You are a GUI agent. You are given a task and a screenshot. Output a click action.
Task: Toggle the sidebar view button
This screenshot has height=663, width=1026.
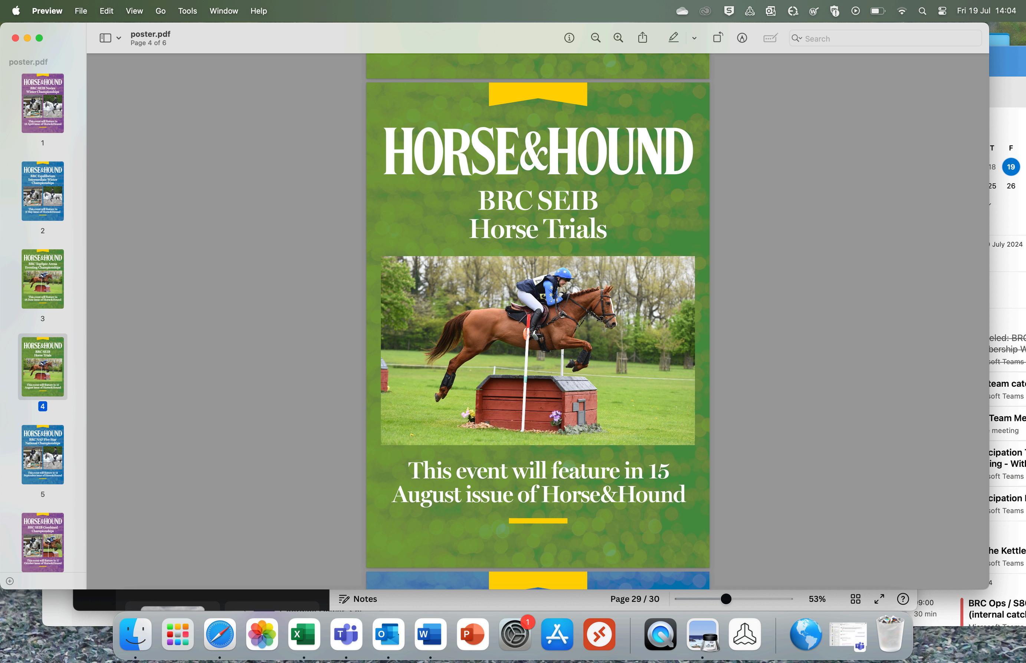(x=105, y=38)
